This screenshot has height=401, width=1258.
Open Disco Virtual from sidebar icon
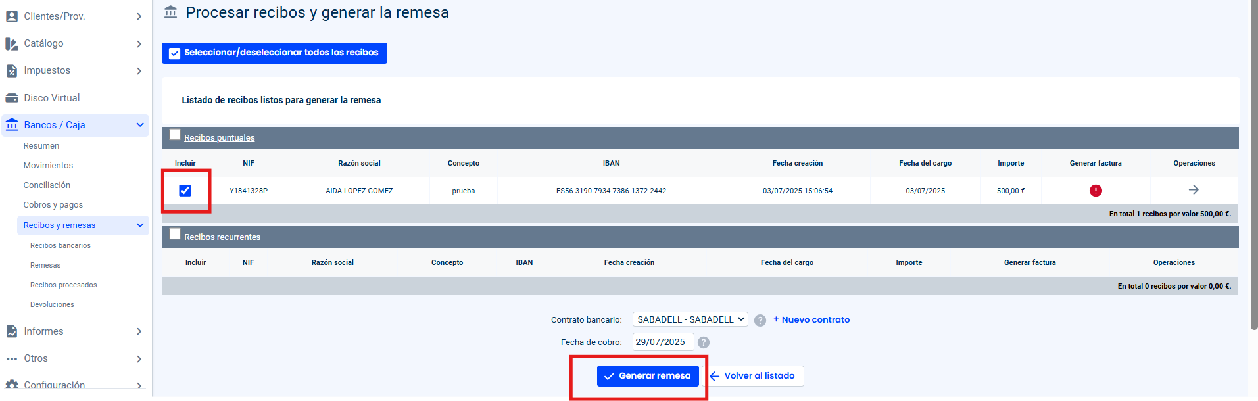[x=12, y=98]
